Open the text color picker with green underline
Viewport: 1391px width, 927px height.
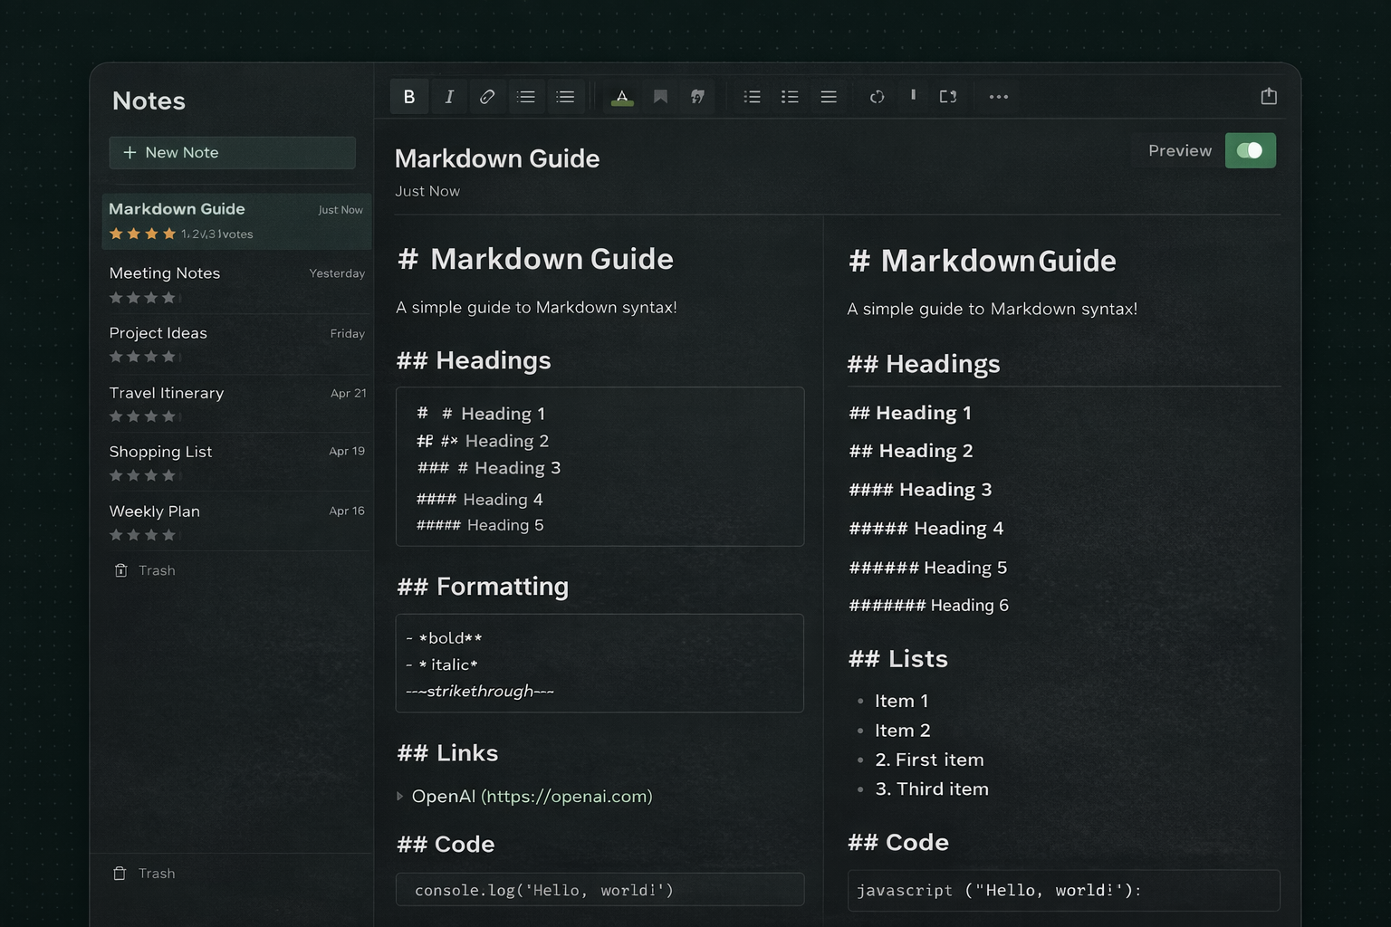(x=622, y=97)
